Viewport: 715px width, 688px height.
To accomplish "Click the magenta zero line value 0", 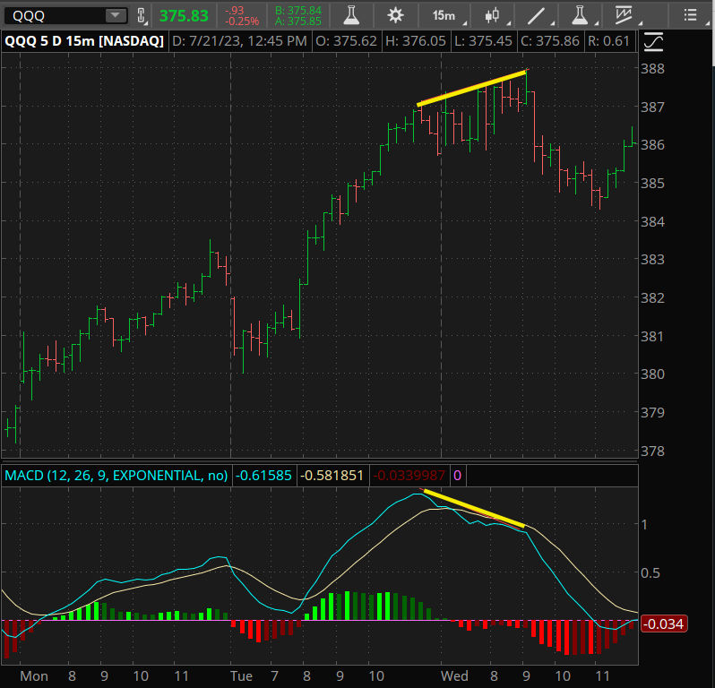I will pos(457,476).
